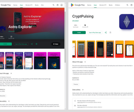Image resolution: width=134 pixels, height=112 pixels.
Task: Install the Astro Explorer app
Action: [6, 44]
